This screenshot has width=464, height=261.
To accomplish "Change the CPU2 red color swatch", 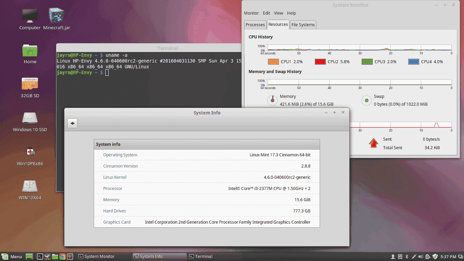I will 320,62.
